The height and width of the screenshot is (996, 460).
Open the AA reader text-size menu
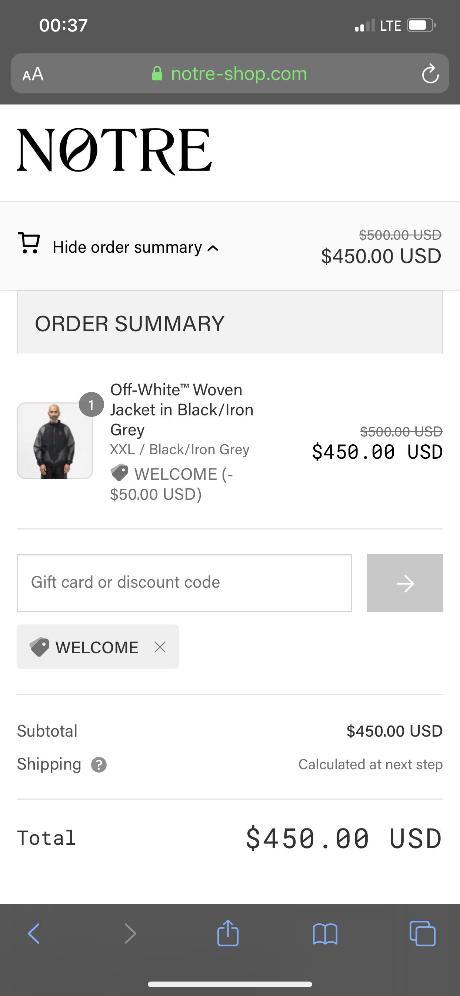point(33,74)
